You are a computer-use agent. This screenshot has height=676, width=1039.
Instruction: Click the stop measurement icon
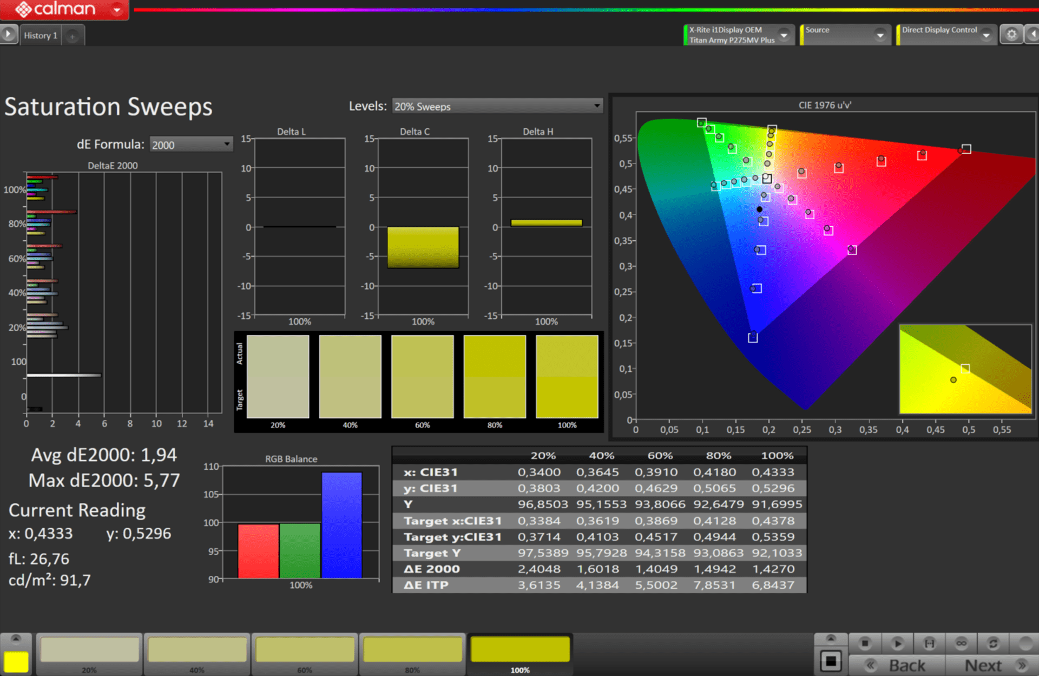point(865,643)
